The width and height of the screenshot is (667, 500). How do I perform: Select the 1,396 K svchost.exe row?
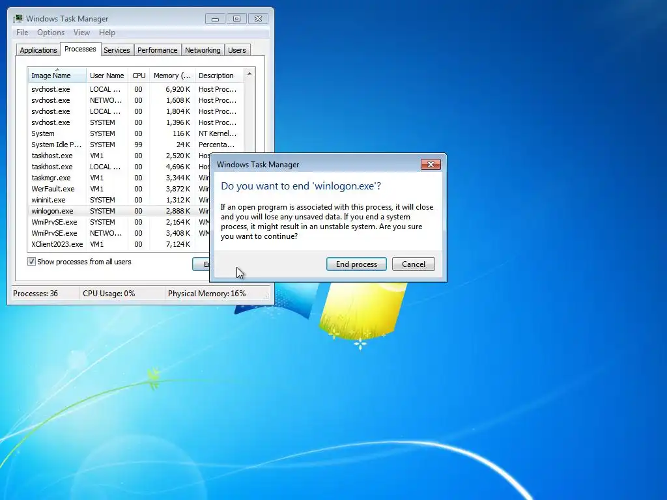136,122
